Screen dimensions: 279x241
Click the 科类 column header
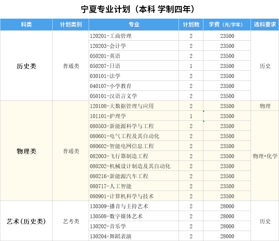pyautogui.click(x=26, y=24)
